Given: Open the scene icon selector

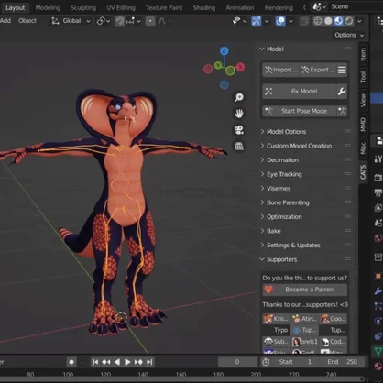Looking at the screenshot, I should click(x=319, y=6).
